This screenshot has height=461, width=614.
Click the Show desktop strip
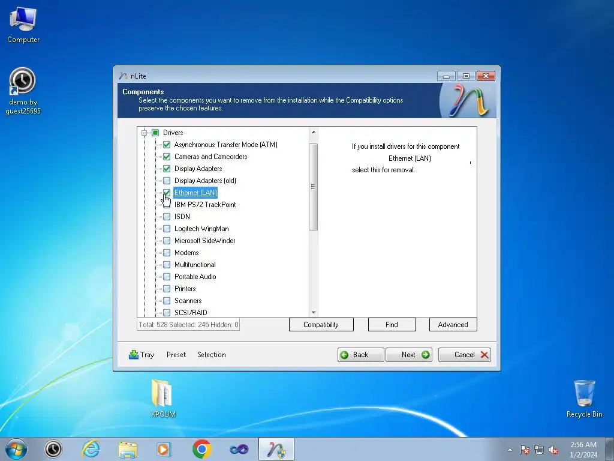[610, 449]
